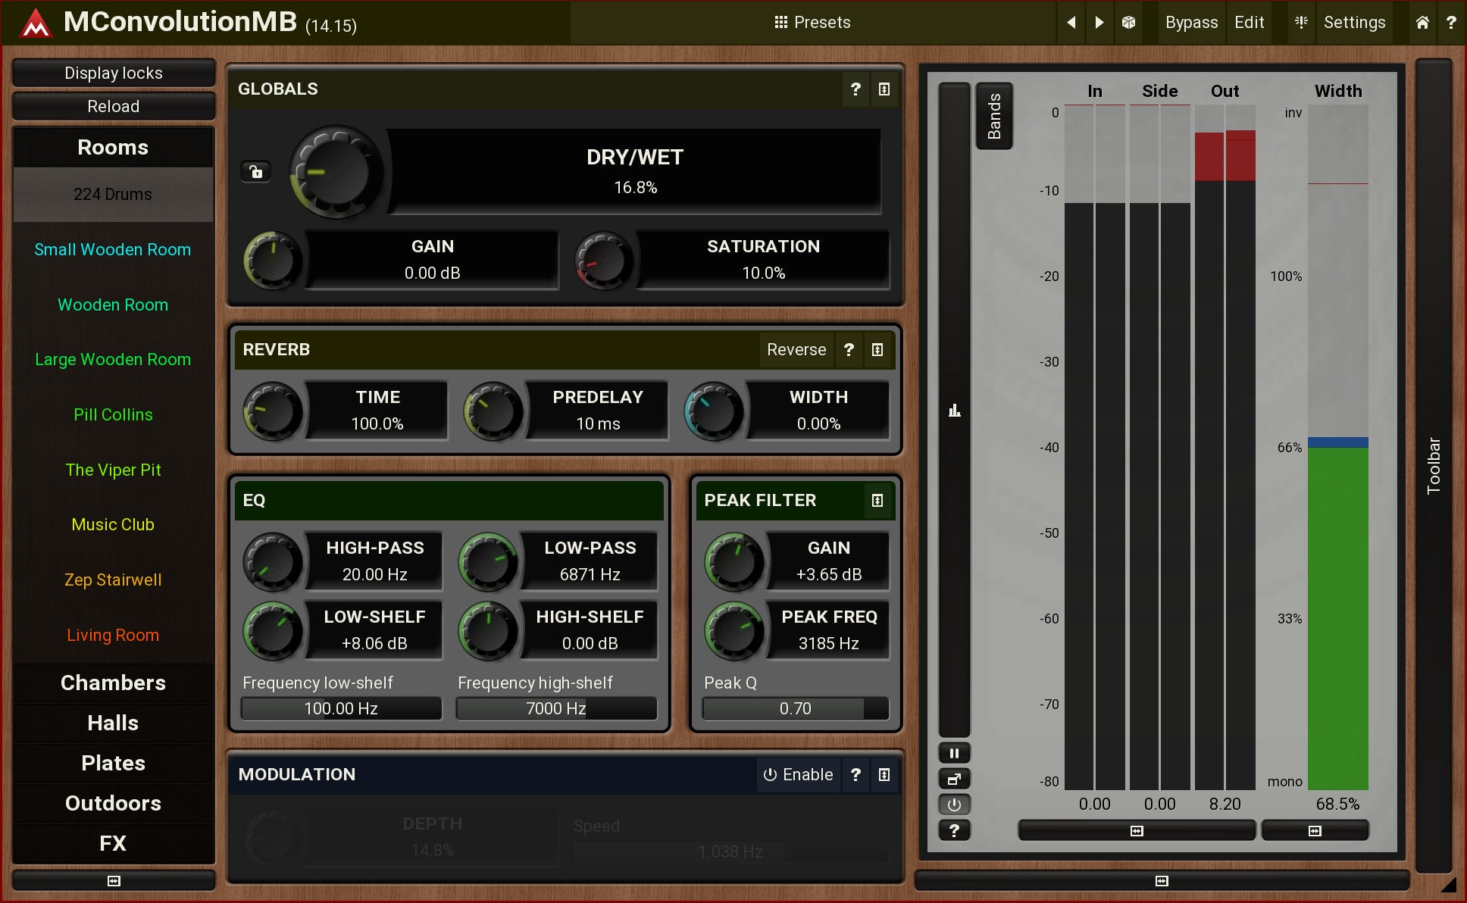Click the Reverse button in Reverb
The image size is (1467, 903).
[796, 350]
